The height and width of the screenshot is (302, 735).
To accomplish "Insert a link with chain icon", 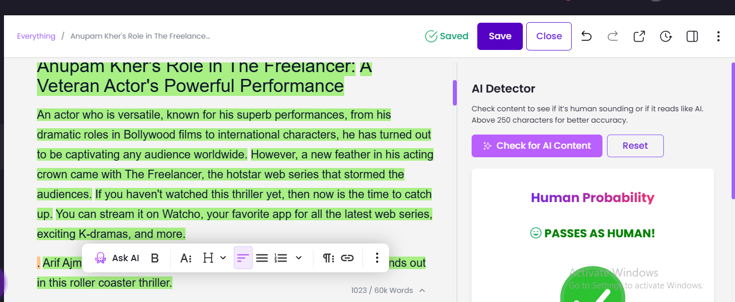I will click(347, 258).
